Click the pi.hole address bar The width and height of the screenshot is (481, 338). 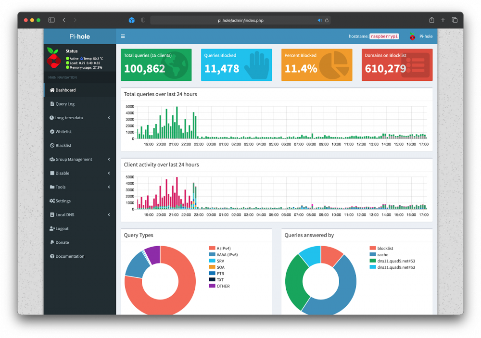tap(240, 21)
